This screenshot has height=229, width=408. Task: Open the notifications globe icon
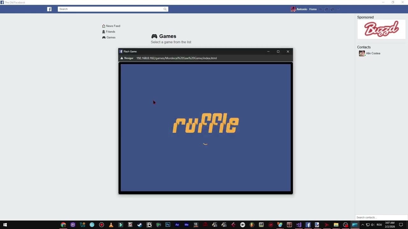[332, 9]
